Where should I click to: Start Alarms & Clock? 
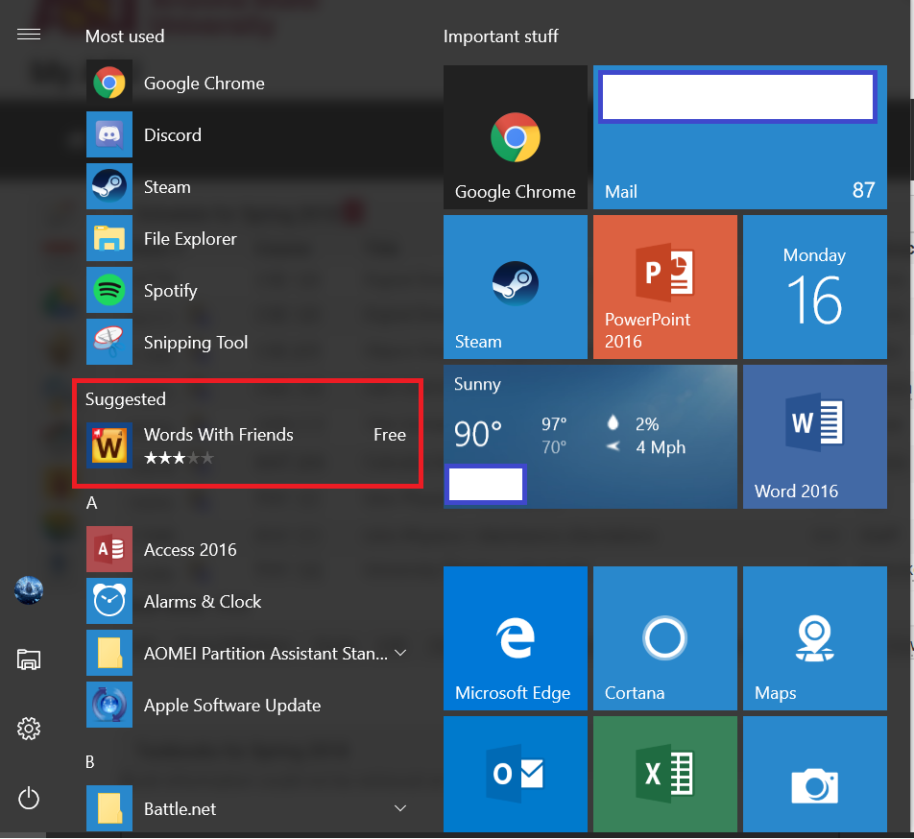coord(202,601)
